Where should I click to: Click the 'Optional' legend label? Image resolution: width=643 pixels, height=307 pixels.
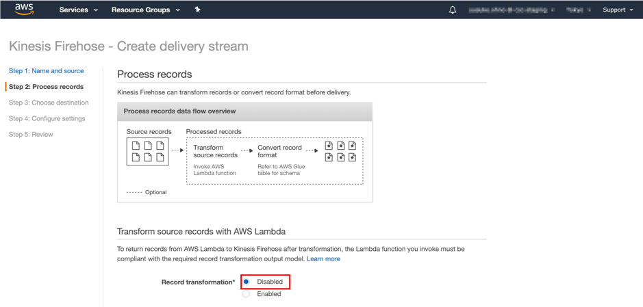coord(156,192)
